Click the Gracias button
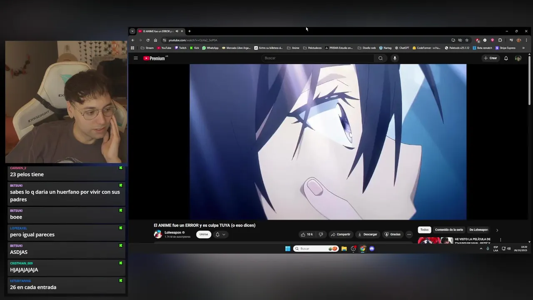The width and height of the screenshot is (533, 300). (392, 235)
